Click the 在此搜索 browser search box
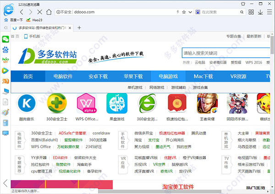The image size is (275, 194). pyautogui.click(x=219, y=12)
